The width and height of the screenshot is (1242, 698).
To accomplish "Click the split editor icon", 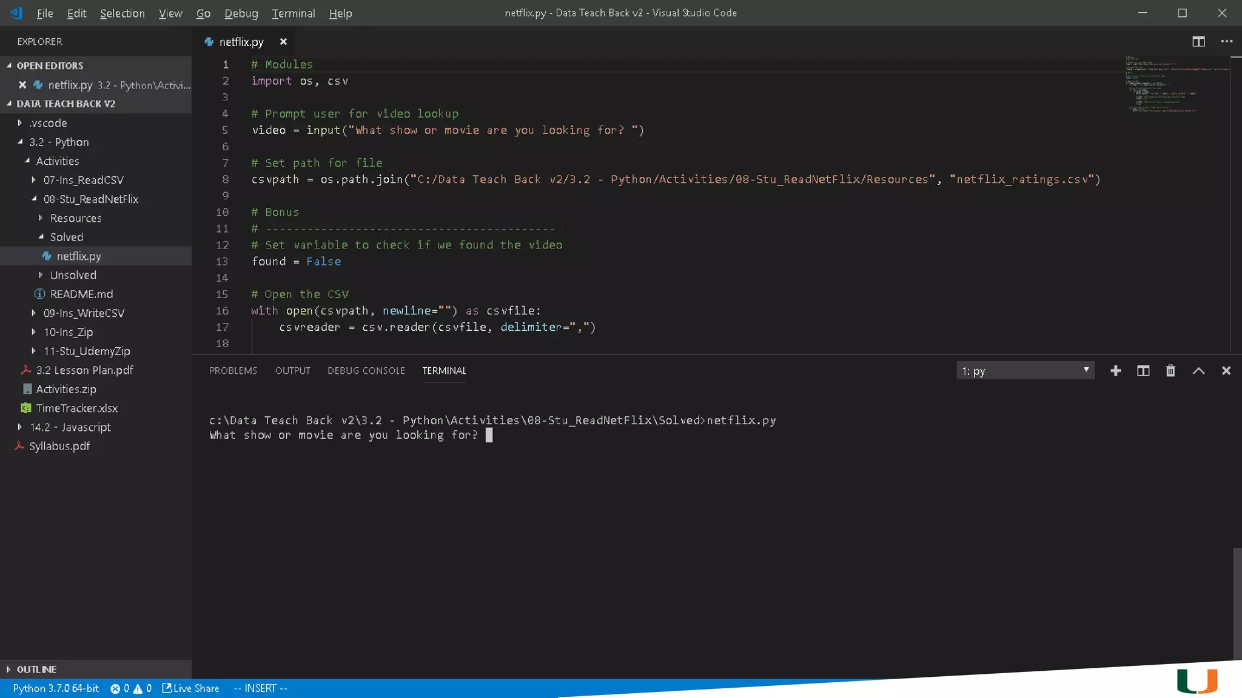I will (x=1198, y=42).
